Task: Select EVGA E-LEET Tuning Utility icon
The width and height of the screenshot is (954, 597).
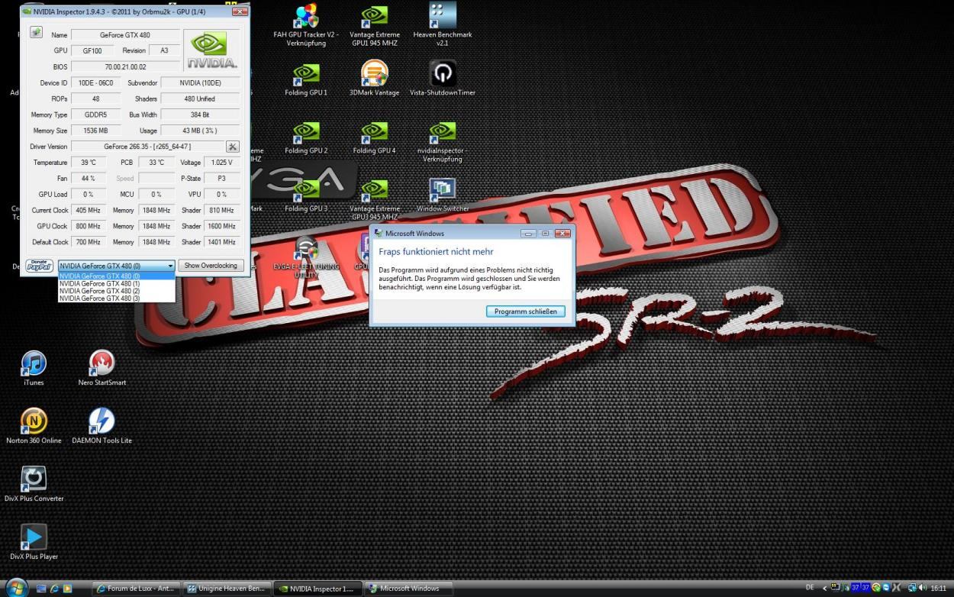Action: click(x=306, y=257)
